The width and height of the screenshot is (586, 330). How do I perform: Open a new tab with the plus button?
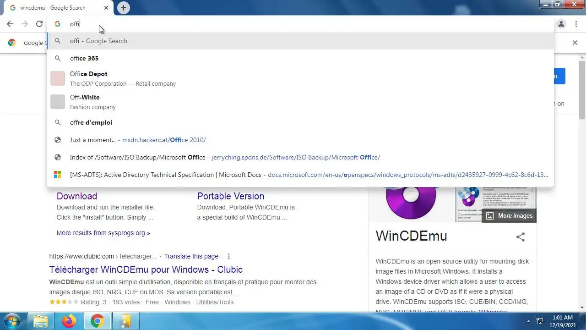coord(123,8)
